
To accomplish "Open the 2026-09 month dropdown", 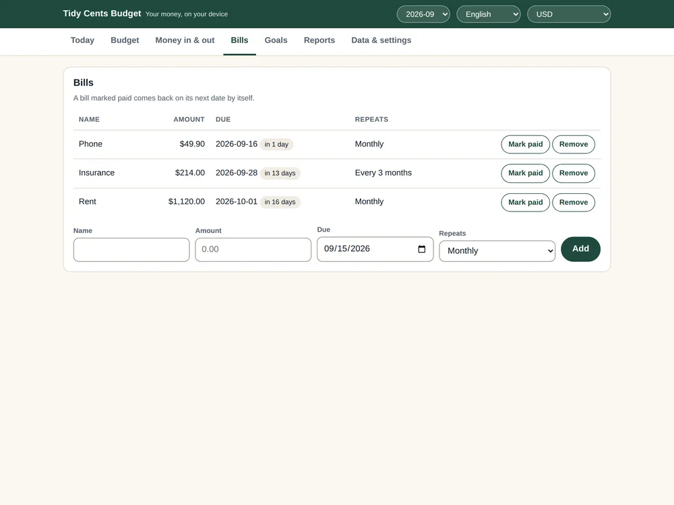I will (423, 14).
